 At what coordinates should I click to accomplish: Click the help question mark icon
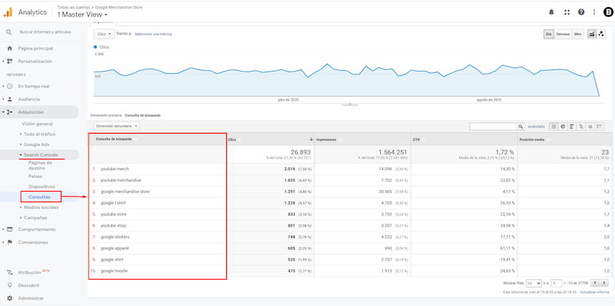[581, 12]
